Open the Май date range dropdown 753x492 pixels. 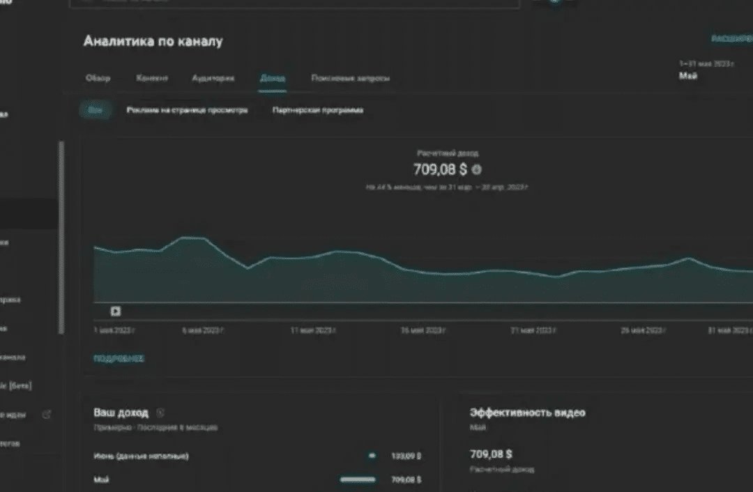[x=706, y=70]
